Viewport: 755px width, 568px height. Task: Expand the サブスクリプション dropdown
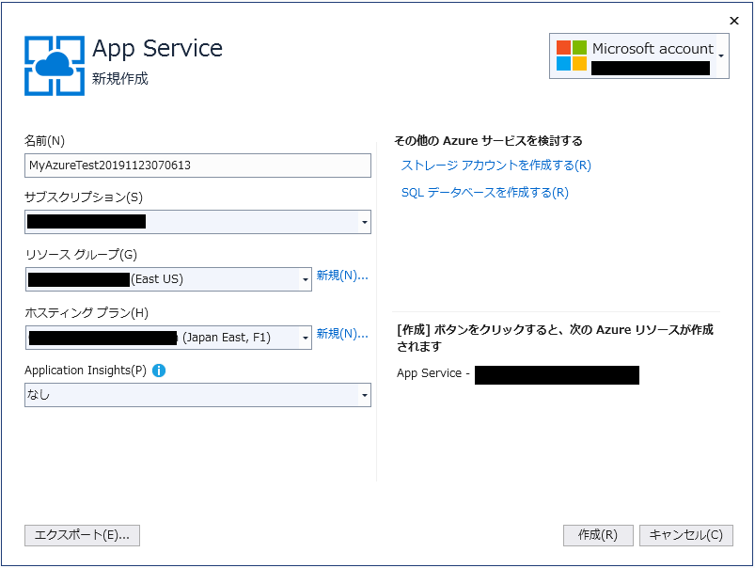click(x=364, y=223)
